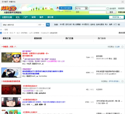The width and height of the screenshot is (125, 114).
Task: Click the home icon in breadcrumb
Action: (1, 30)
